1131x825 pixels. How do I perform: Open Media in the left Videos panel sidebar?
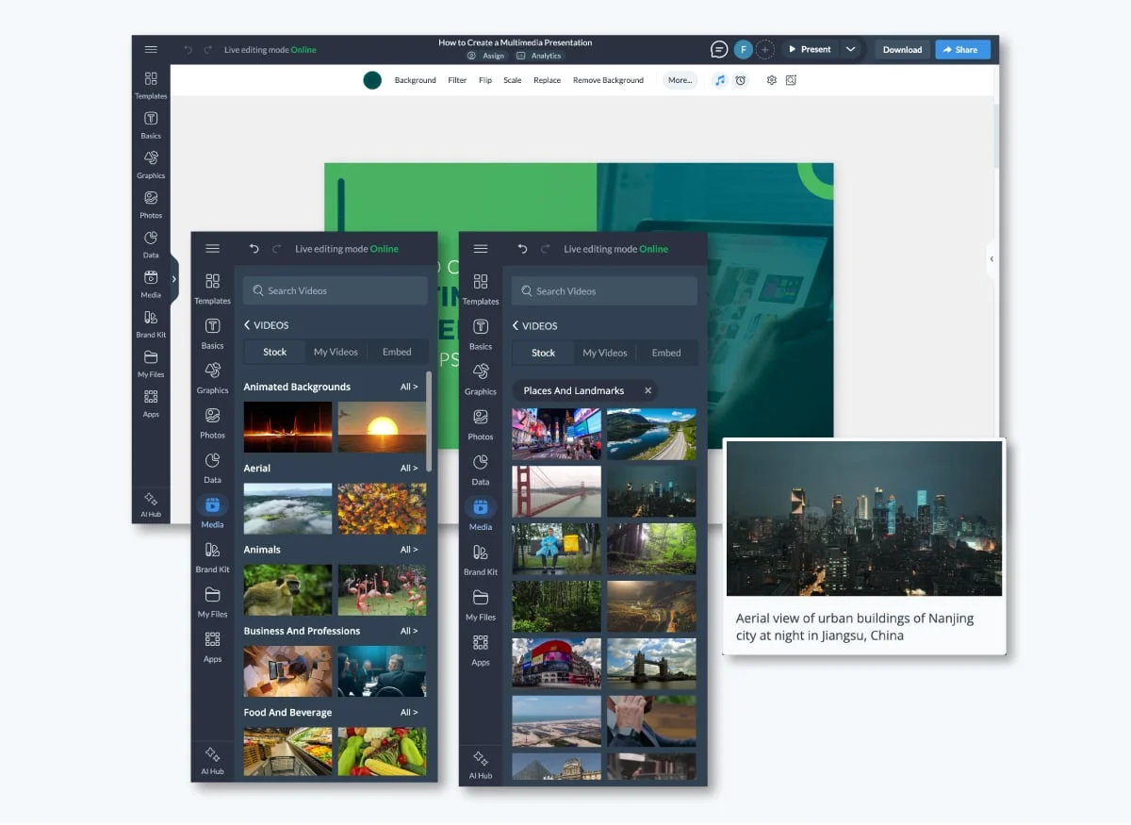[x=212, y=513]
